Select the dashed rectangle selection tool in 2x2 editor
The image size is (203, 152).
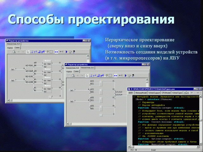(110, 76)
